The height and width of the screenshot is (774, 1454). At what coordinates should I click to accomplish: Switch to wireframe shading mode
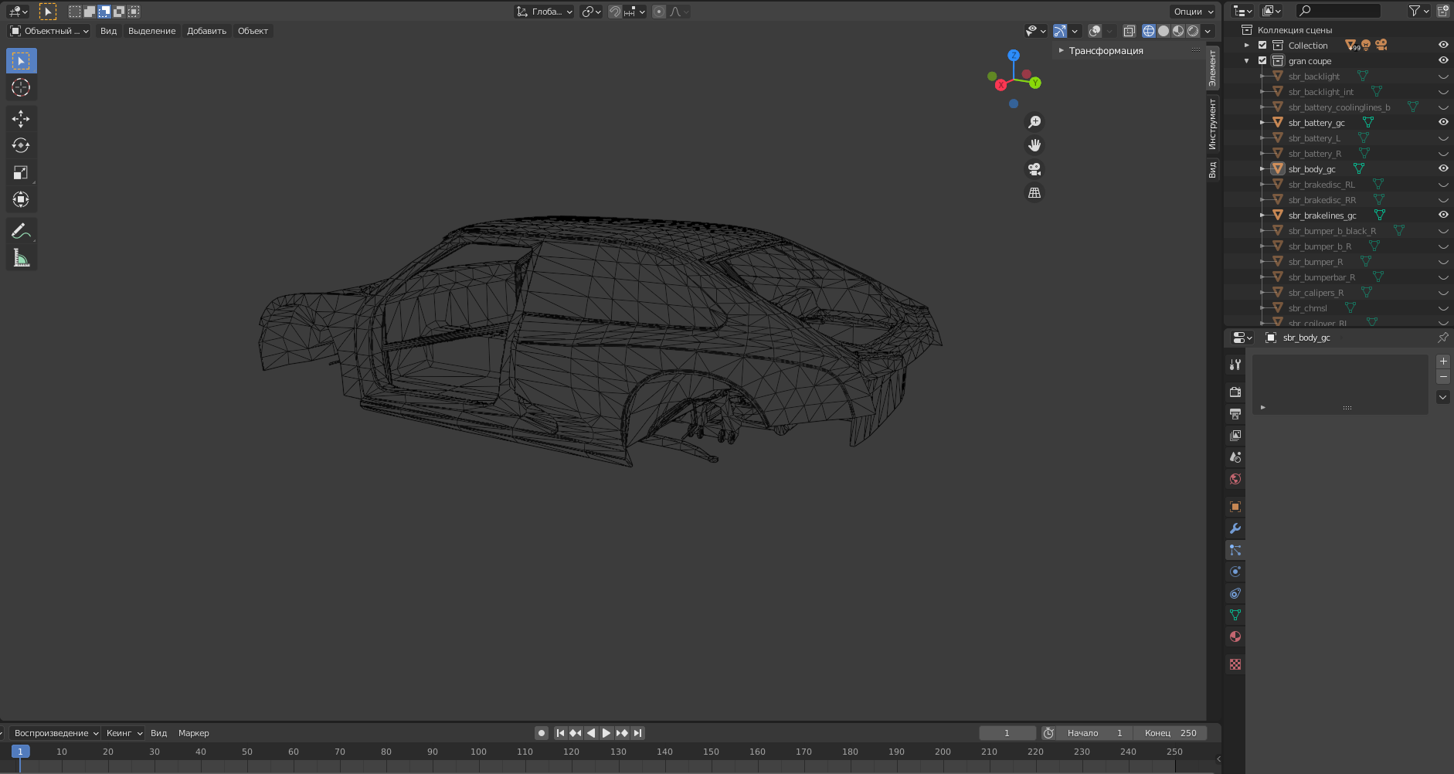pyautogui.click(x=1149, y=32)
